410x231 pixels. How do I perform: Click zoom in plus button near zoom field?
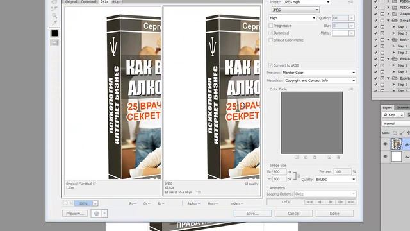[x=71, y=203]
